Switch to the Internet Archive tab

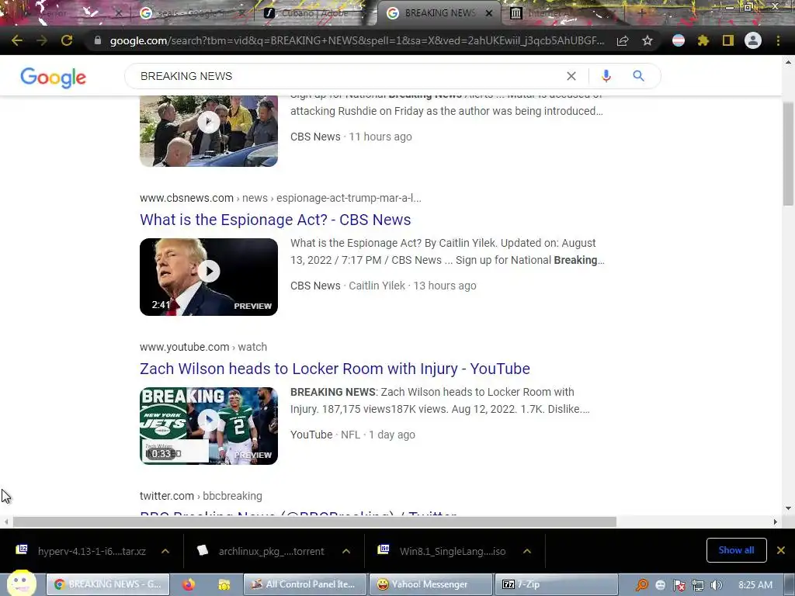pos(561,13)
